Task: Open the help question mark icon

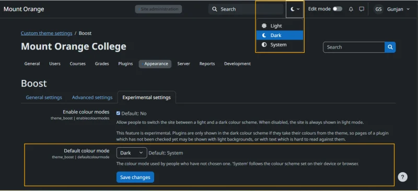Action: 402,177
